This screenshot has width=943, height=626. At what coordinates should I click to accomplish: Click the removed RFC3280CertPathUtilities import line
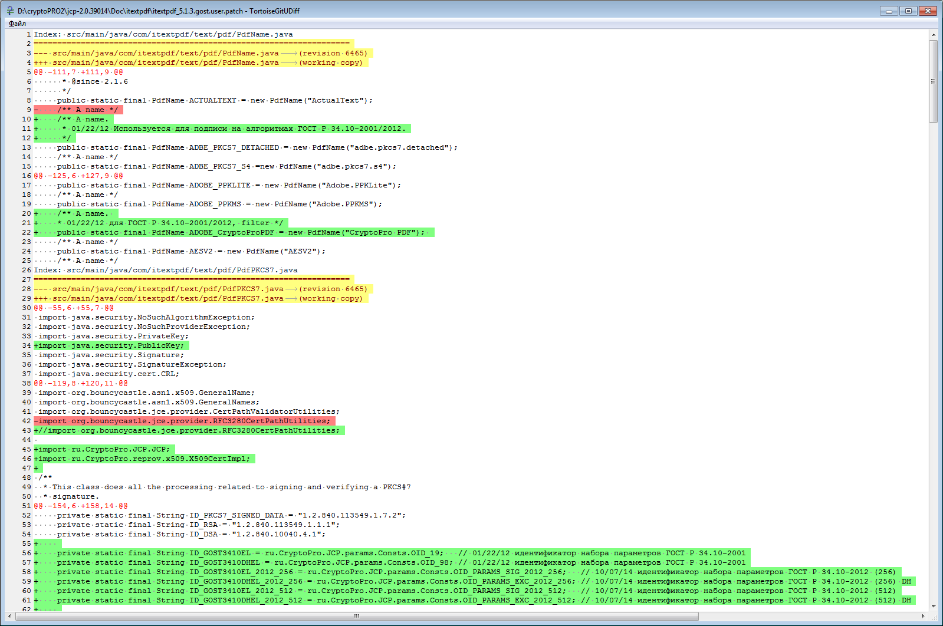point(185,421)
